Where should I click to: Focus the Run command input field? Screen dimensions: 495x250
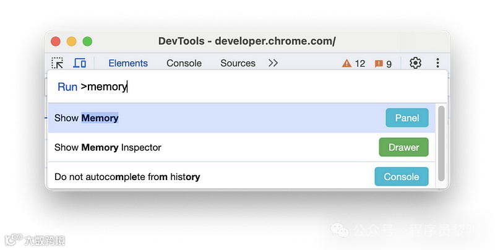click(247, 87)
